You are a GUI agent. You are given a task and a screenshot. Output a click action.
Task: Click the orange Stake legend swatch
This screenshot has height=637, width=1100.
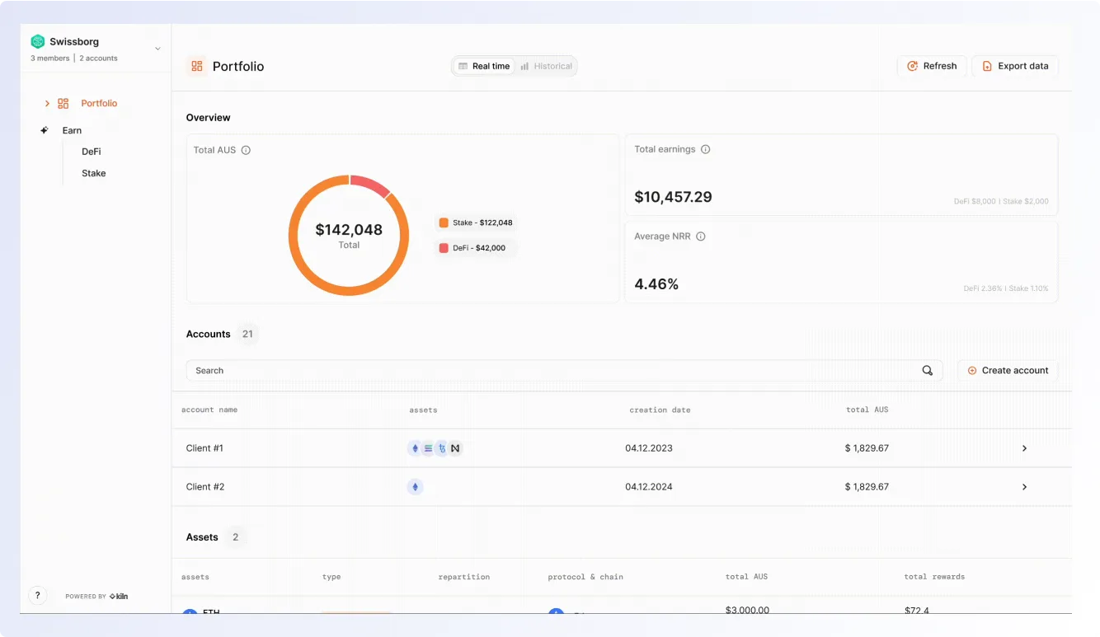pyautogui.click(x=444, y=222)
